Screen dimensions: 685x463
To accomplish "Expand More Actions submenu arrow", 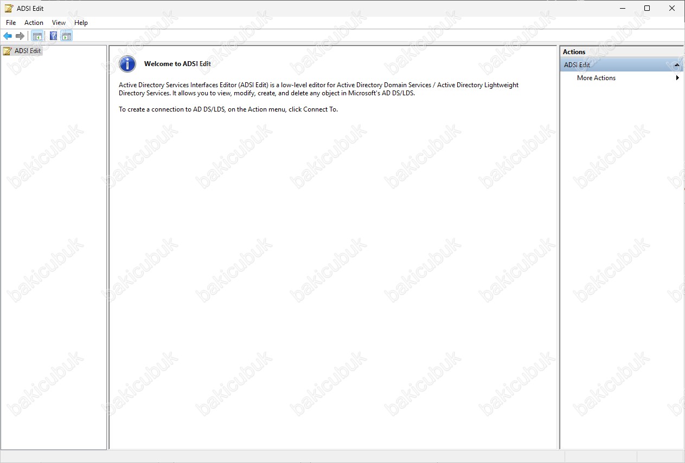I will click(677, 78).
